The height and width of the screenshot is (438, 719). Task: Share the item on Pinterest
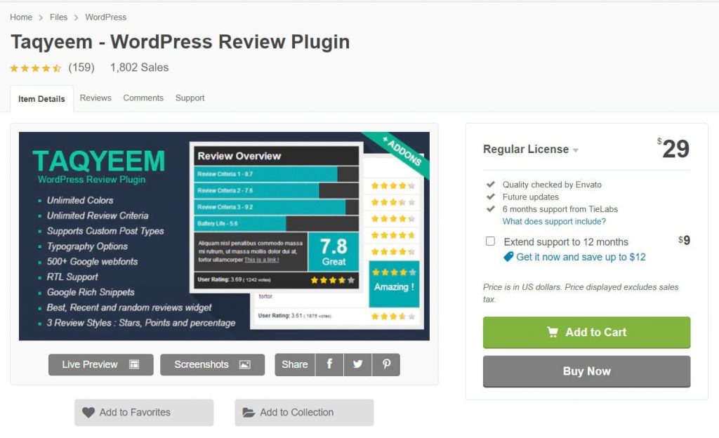pyautogui.click(x=386, y=364)
